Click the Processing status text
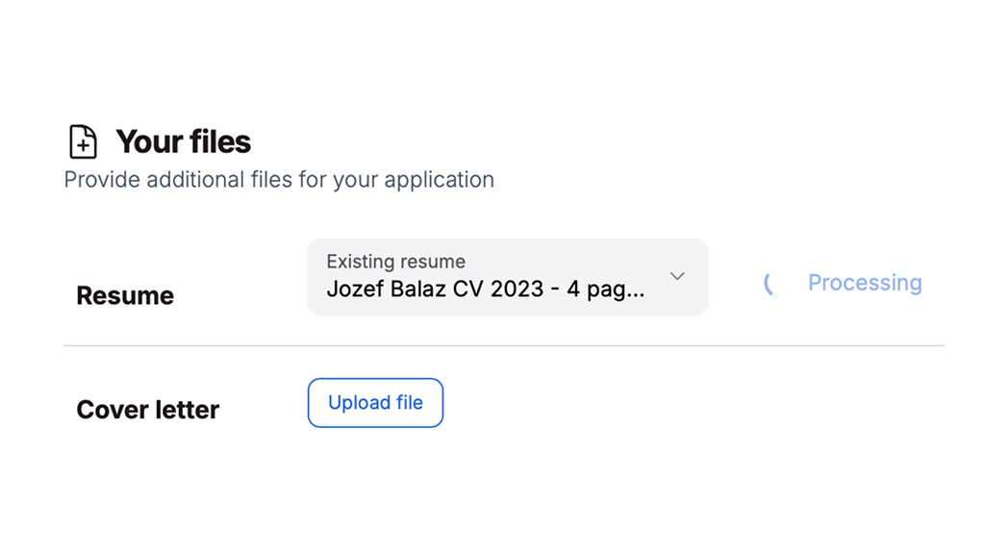The image size is (985, 554). click(865, 283)
